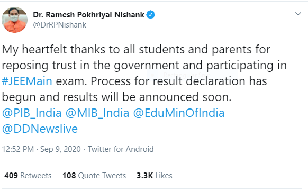
Task: Click the 3.3K likes count number
Action: point(145,176)
